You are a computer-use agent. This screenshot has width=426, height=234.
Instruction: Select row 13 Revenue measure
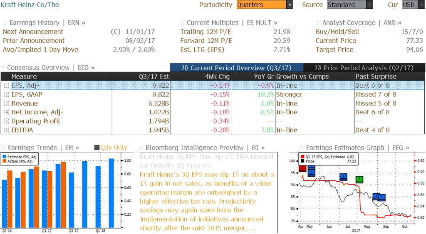click(213, 103)
